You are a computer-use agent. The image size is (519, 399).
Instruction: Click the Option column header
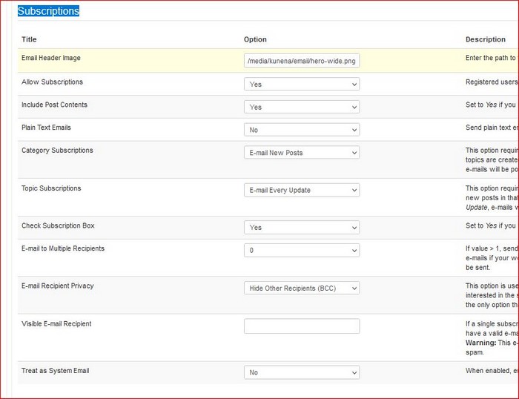pos(255,39)
